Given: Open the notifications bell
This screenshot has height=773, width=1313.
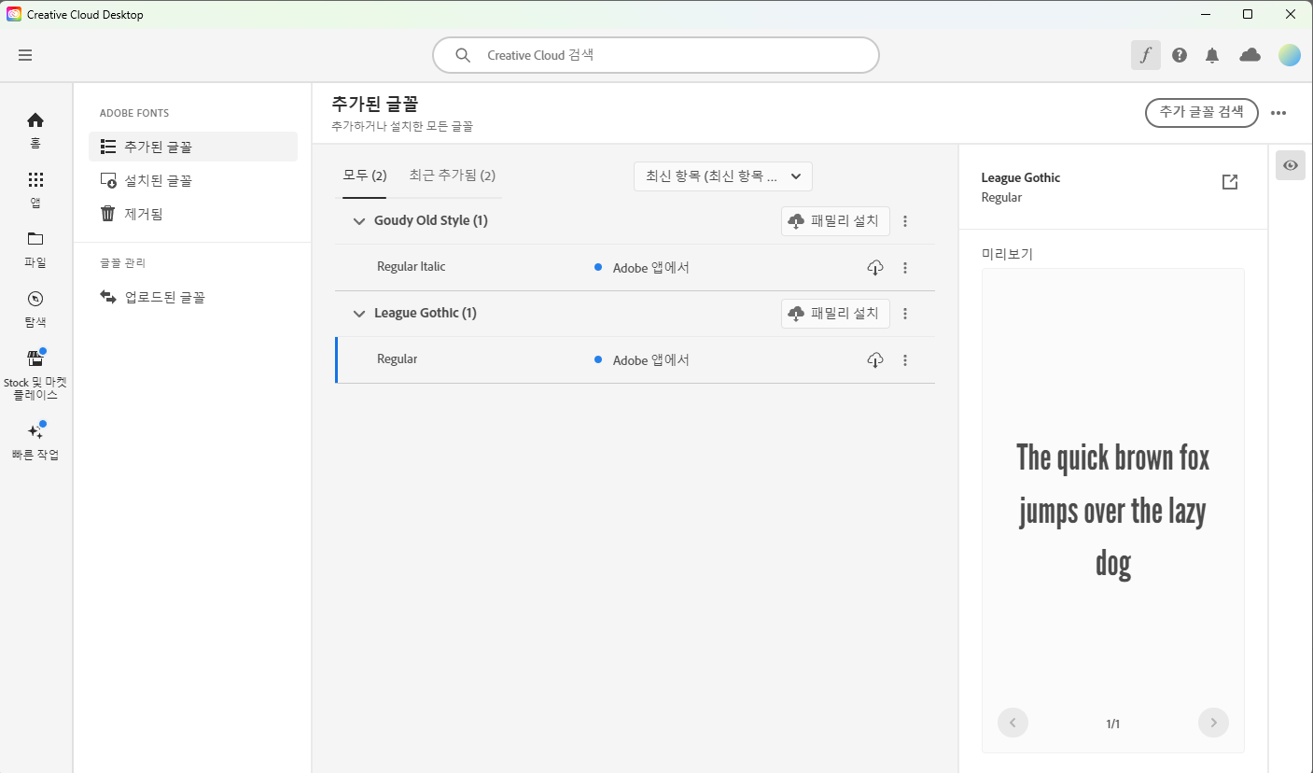Looking at the screenshot, I should coord(1212,55).
